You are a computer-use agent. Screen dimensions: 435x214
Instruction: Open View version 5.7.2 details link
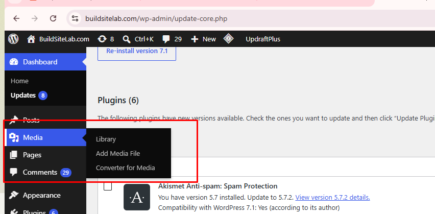click(332, 197)
